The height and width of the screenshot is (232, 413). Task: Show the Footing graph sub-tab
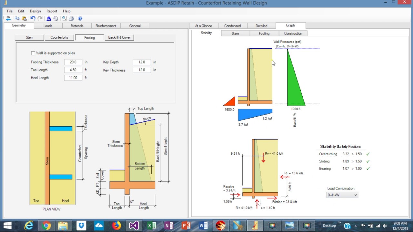[x=264, y=34]
